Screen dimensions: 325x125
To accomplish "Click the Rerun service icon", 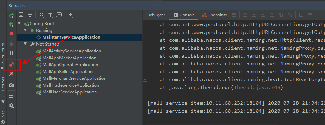I will click(x=11, y=15).
